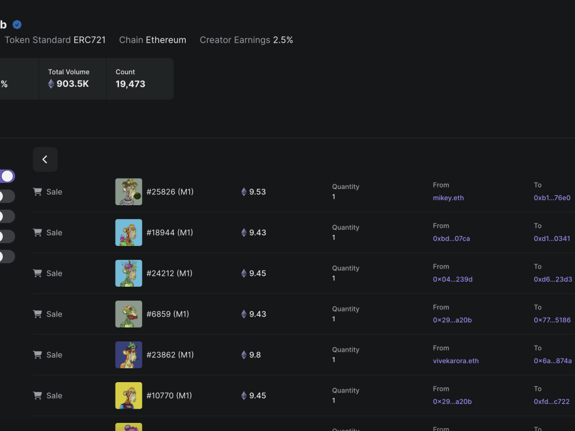
Task: Enable the third filter toggle in the sidebar
Action: tap(5, 216)
